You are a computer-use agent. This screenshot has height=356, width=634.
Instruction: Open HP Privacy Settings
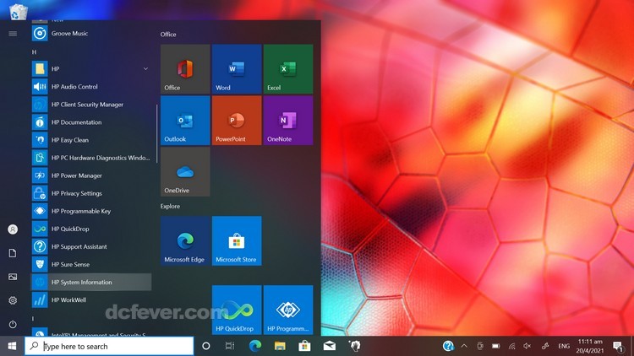pyautogui.click(x=91, y=193)
